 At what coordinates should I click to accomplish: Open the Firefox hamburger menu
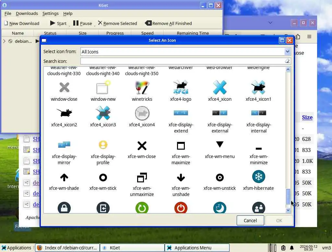pos(309,37)
